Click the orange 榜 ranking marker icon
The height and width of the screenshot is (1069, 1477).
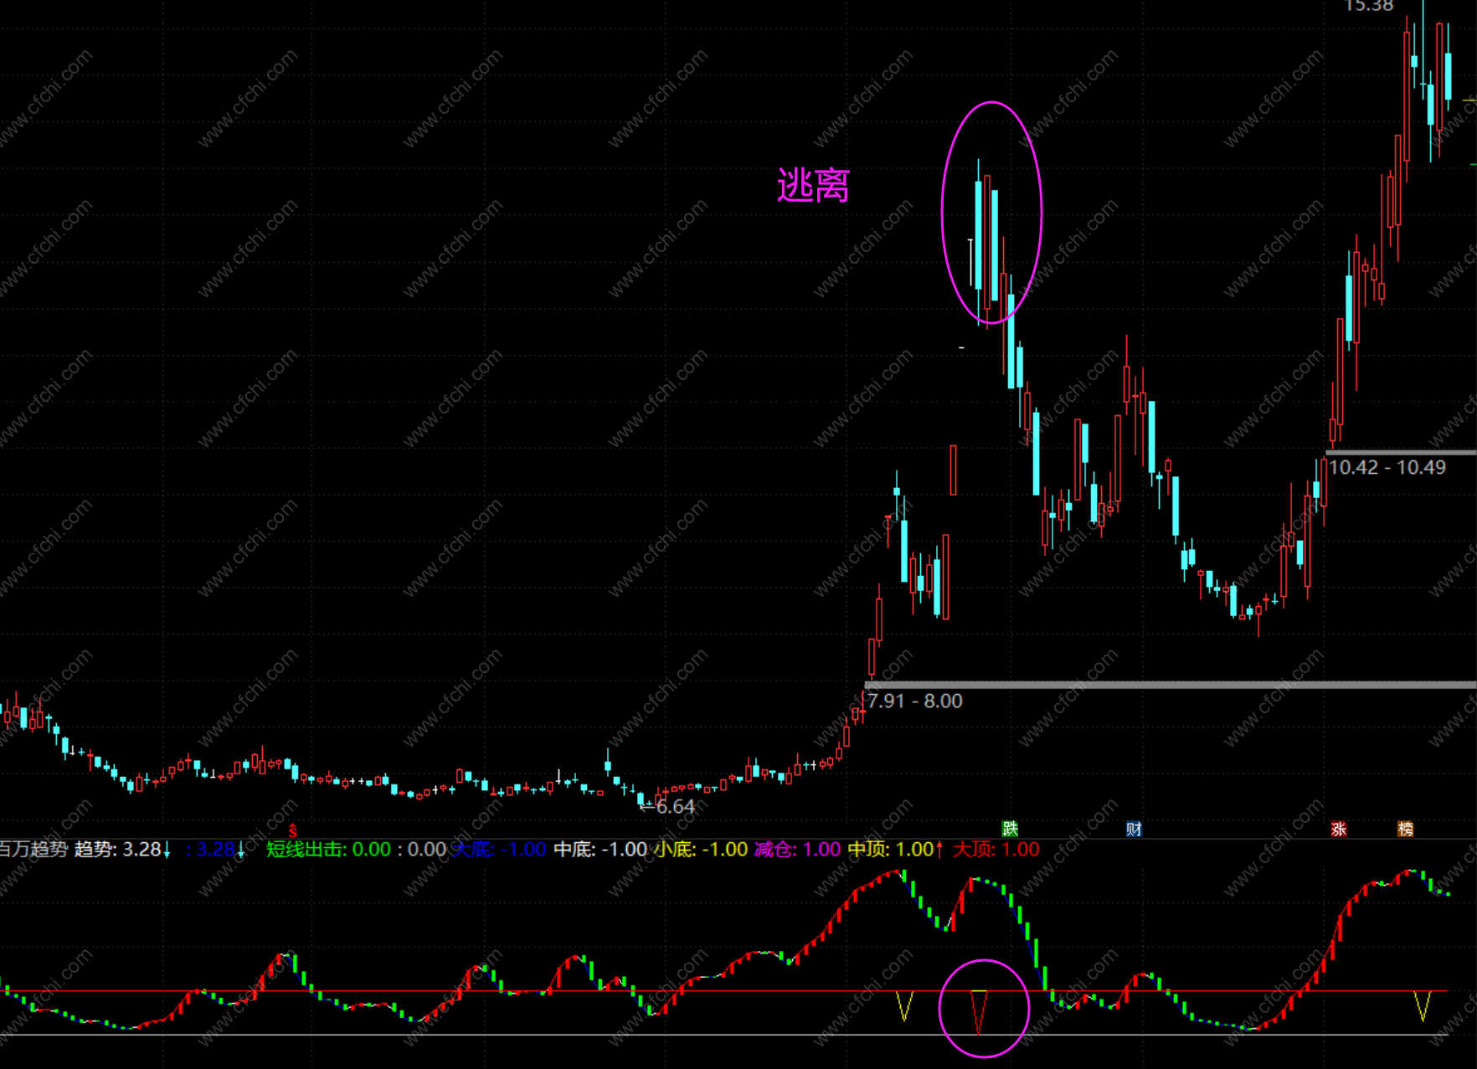(x=1406, y=829)
